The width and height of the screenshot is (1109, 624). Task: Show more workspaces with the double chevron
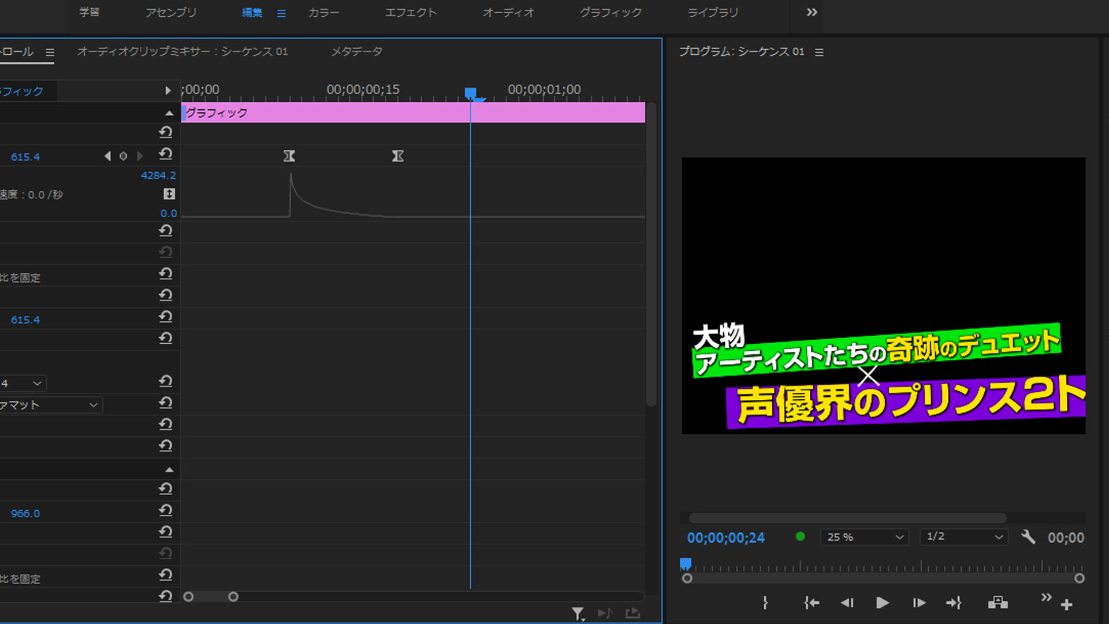tap(812, 12)
